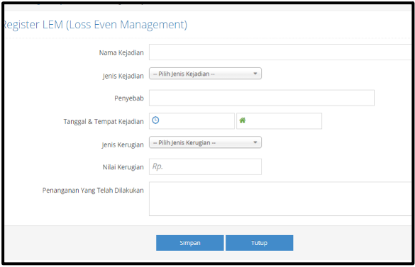Screen dimensions: 415x267
Task: Click the green home icon in place field
Action: pyautogui.click(x=243, y=120)
